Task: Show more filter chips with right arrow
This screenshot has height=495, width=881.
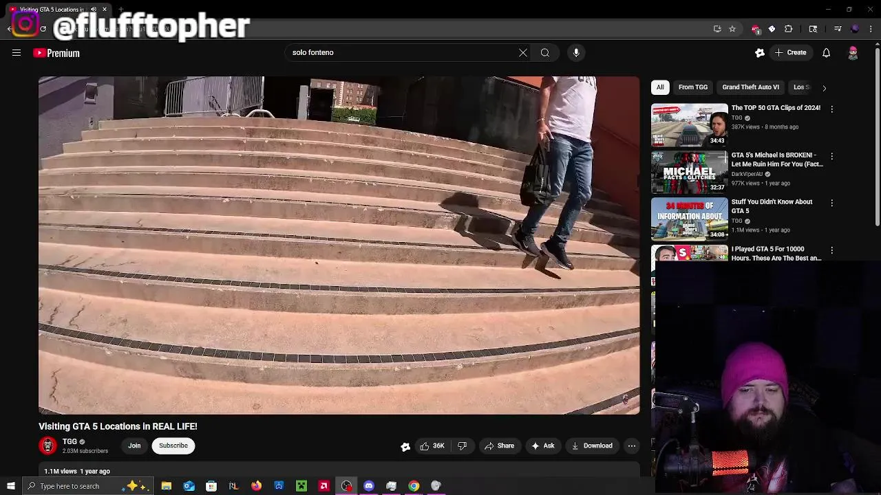Action: point(824,88)
